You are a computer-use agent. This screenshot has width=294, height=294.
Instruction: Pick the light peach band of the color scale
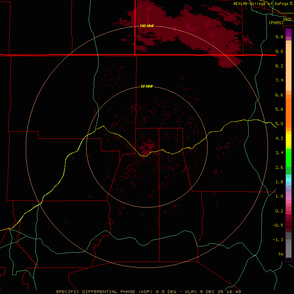pyautogui.click(x=288, y=68)
